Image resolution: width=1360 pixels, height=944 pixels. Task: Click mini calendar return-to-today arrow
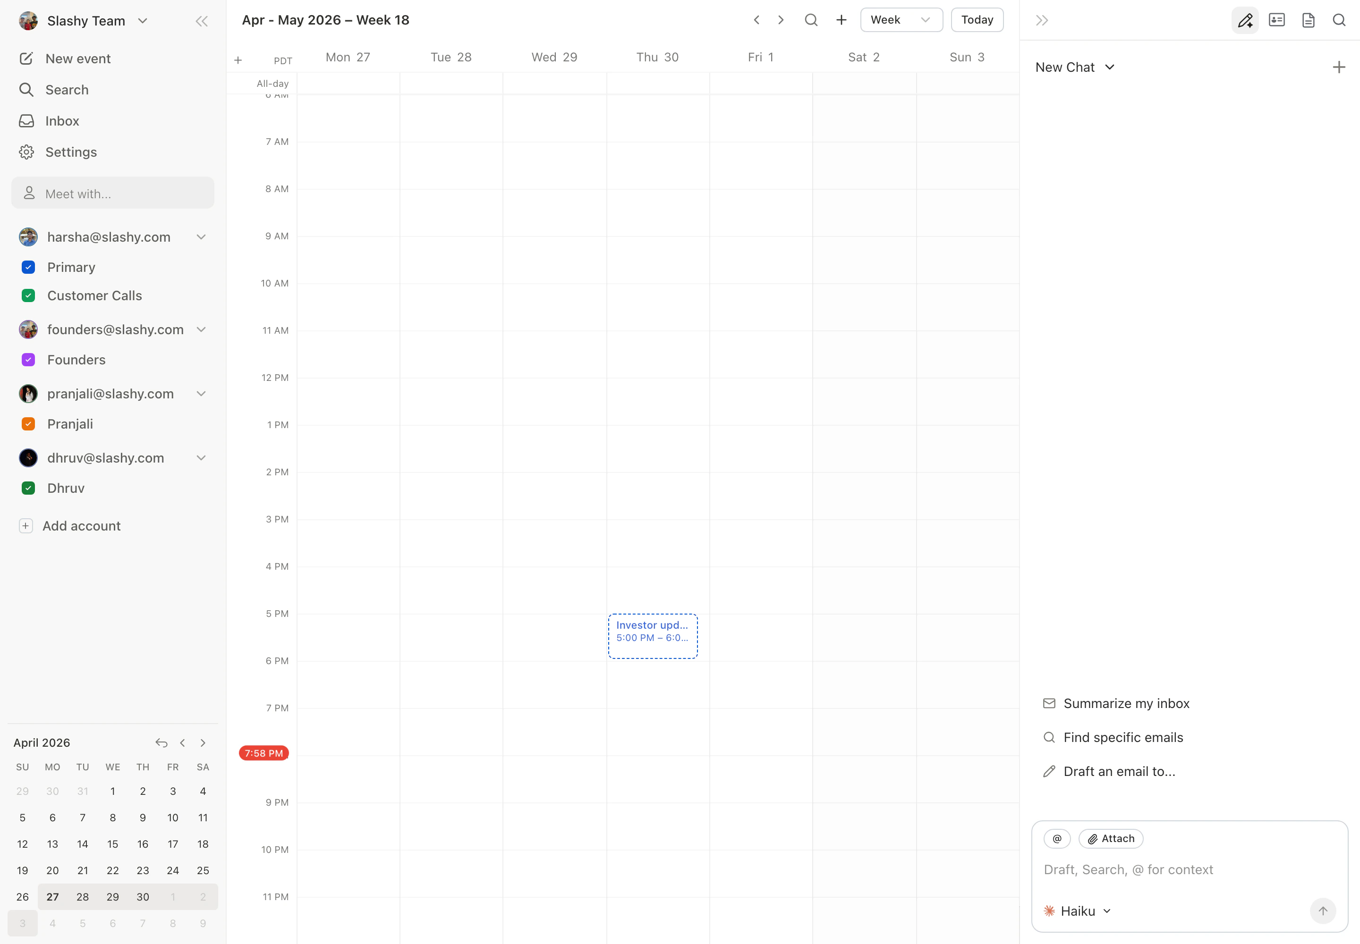click(x=161, y=743)
